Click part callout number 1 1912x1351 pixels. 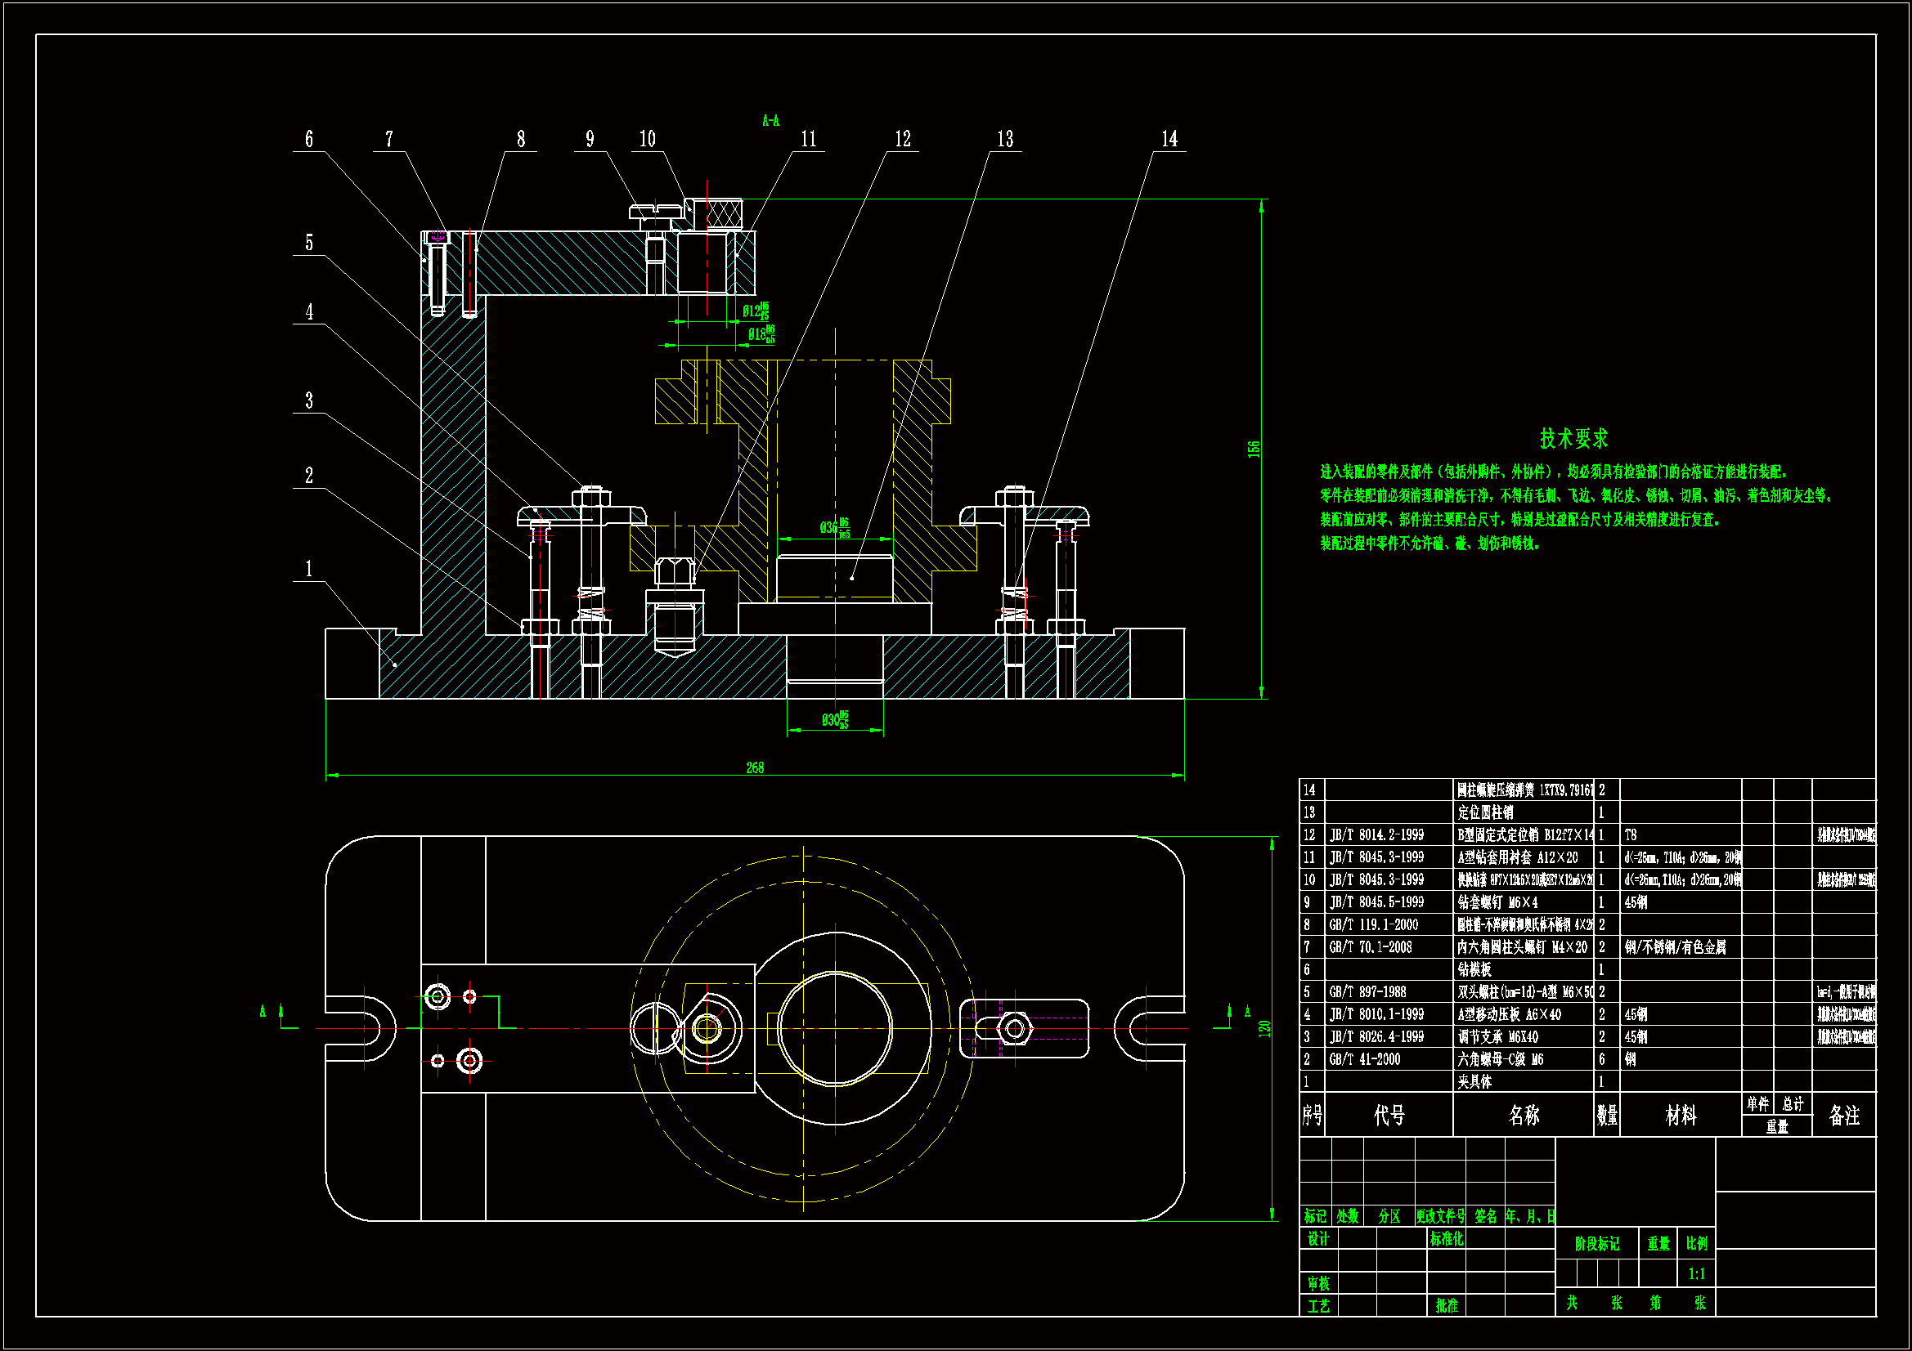[309, 570]
